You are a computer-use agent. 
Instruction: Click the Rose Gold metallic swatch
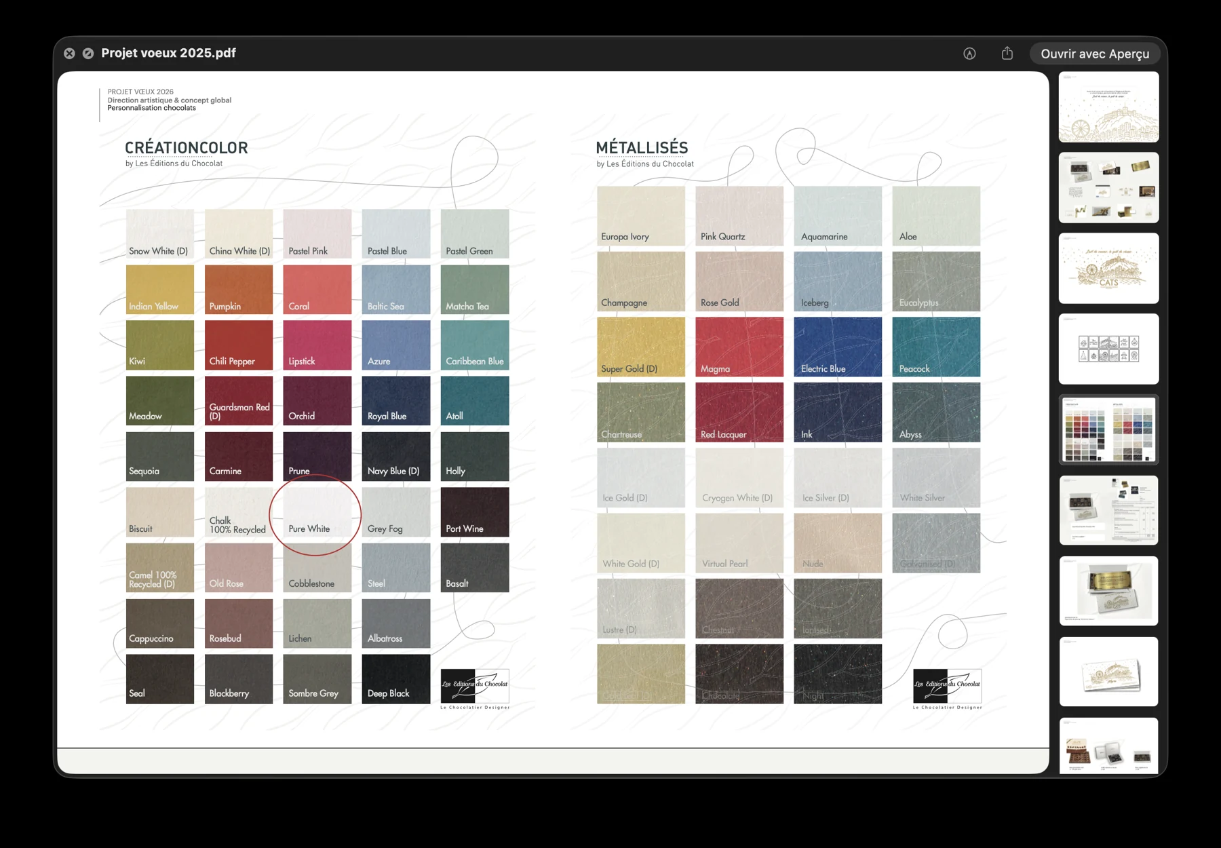(739, 282)
